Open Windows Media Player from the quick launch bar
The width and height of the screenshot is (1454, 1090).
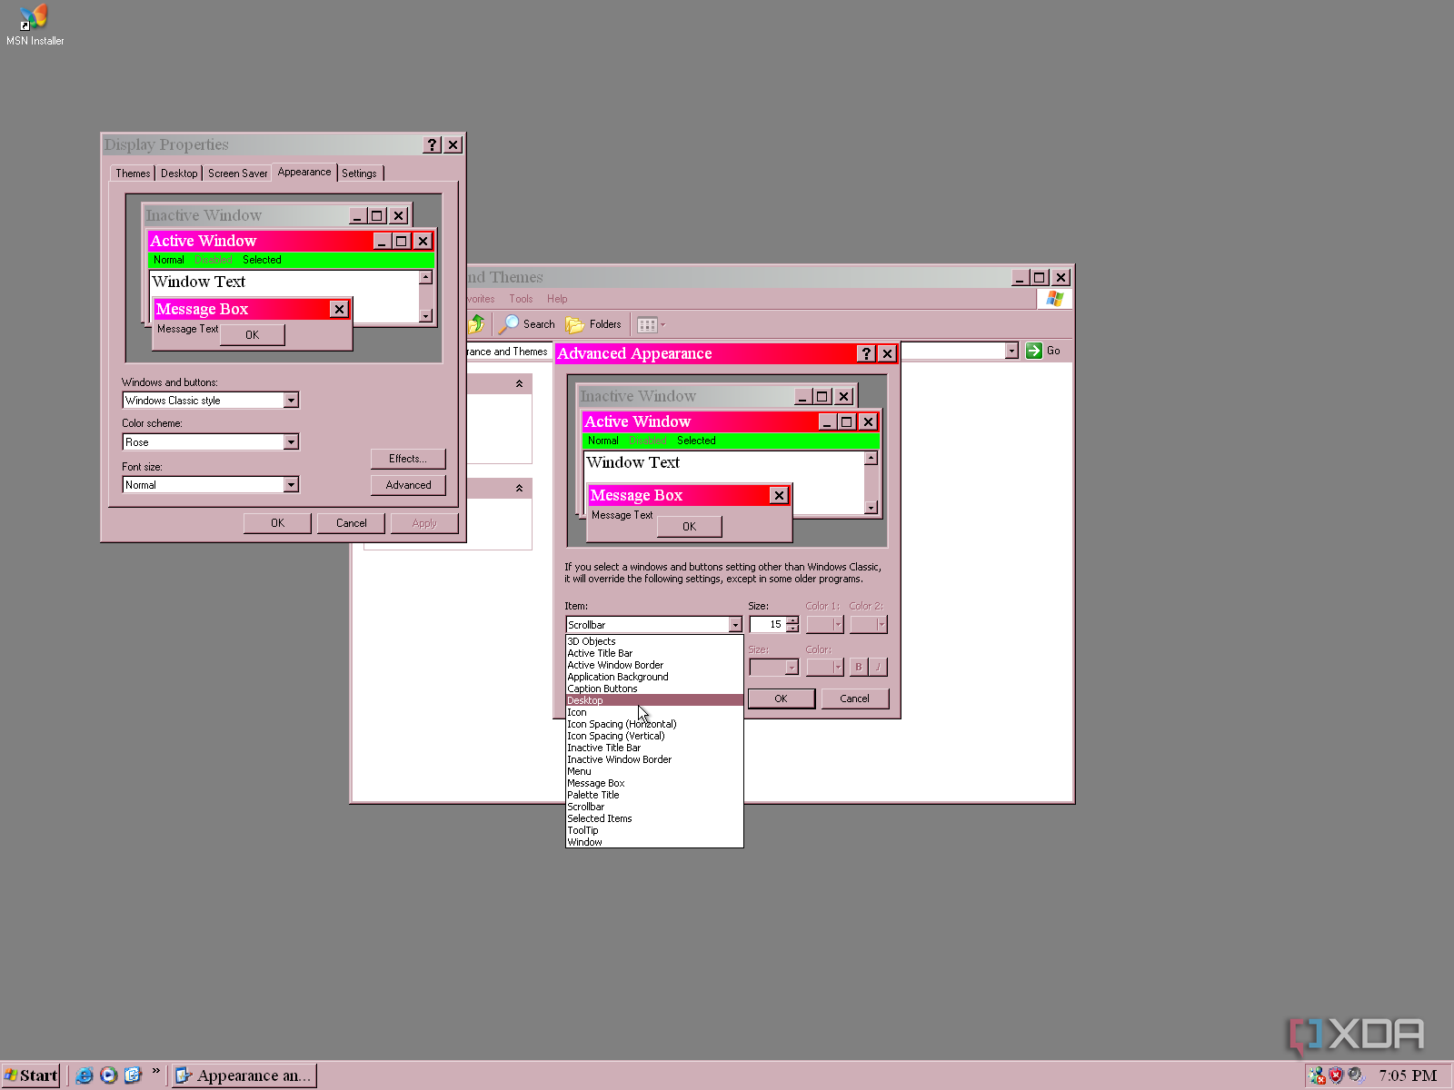point(109,1075)
